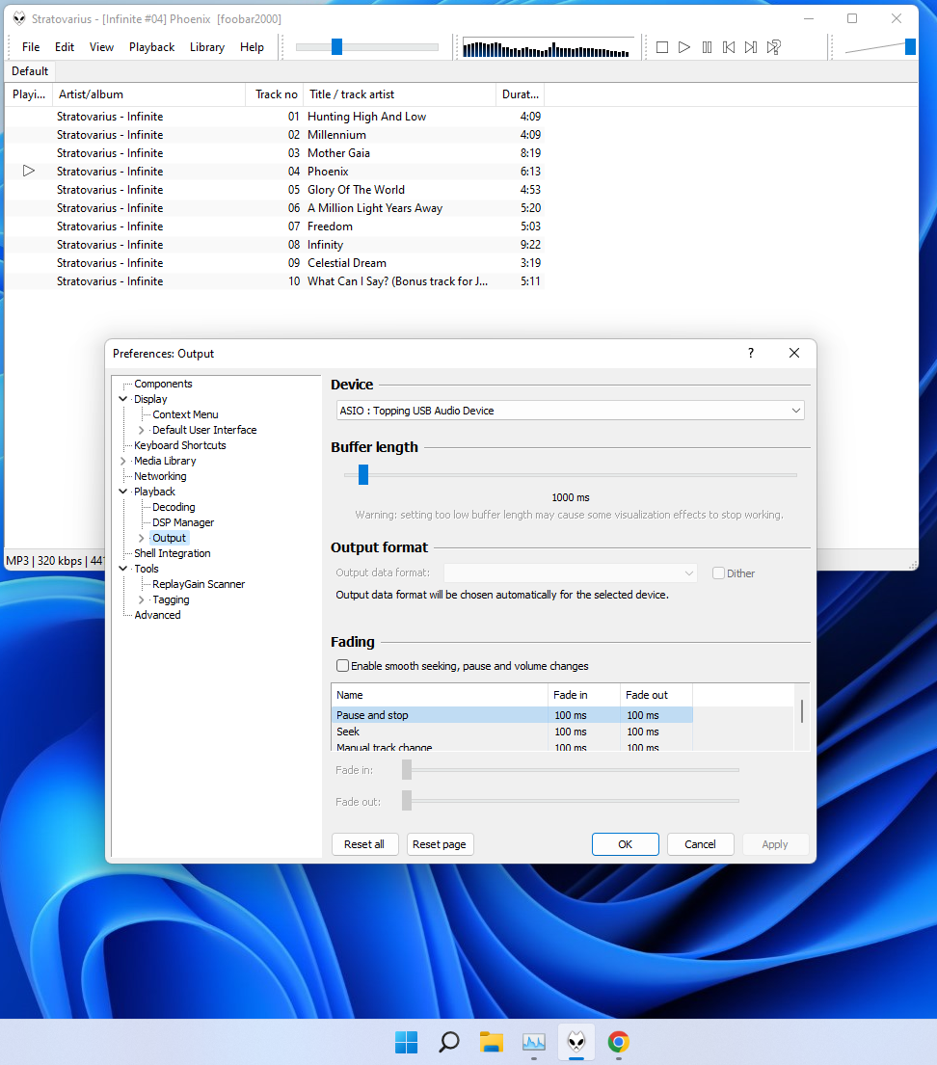The height and width of the screenshot is (1065, 937).
Task: Expand the Tagging tree node
Action: pos(142,599)
